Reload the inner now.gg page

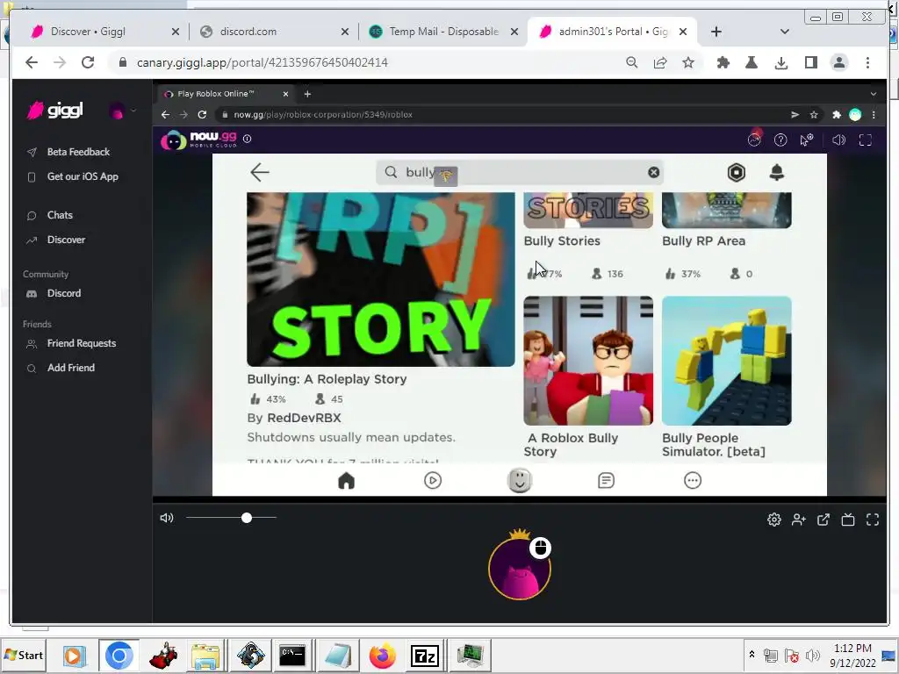(x=202, y=115)
